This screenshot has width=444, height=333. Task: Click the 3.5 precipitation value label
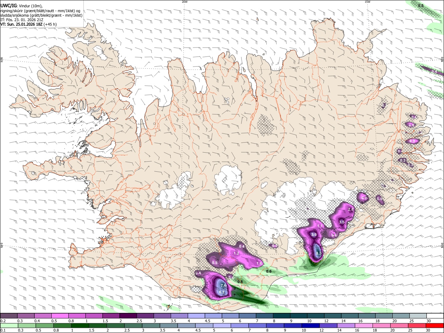coord(342,222)
